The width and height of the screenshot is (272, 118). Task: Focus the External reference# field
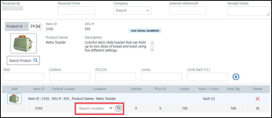(x=188, y=11)
